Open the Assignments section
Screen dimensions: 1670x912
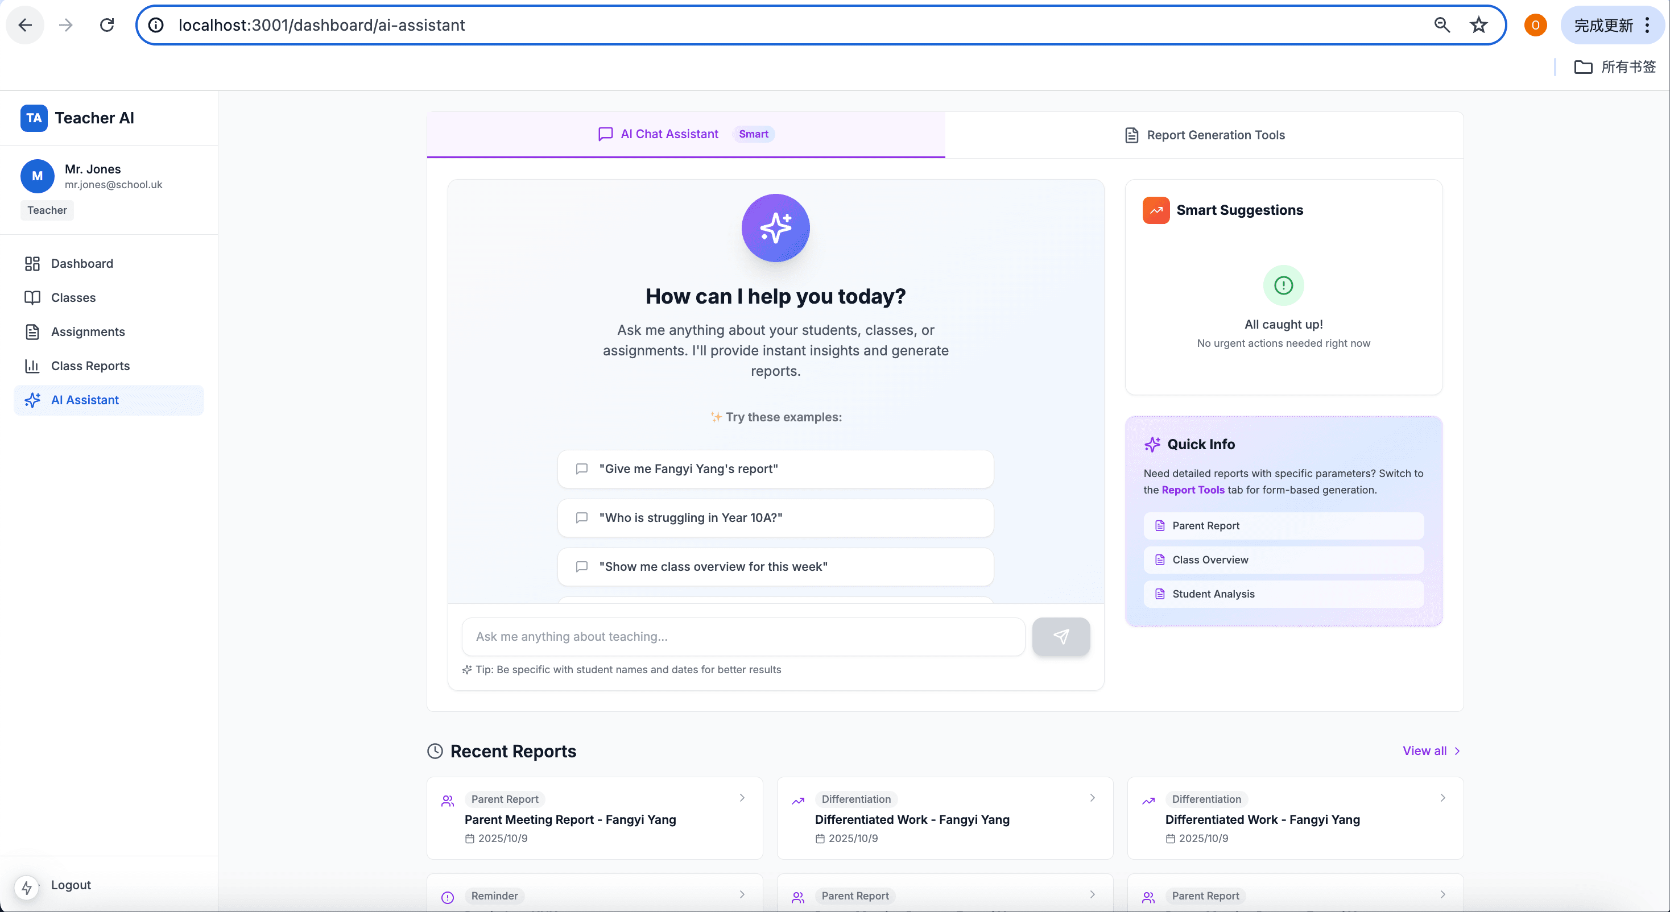[x=87, y=331]
